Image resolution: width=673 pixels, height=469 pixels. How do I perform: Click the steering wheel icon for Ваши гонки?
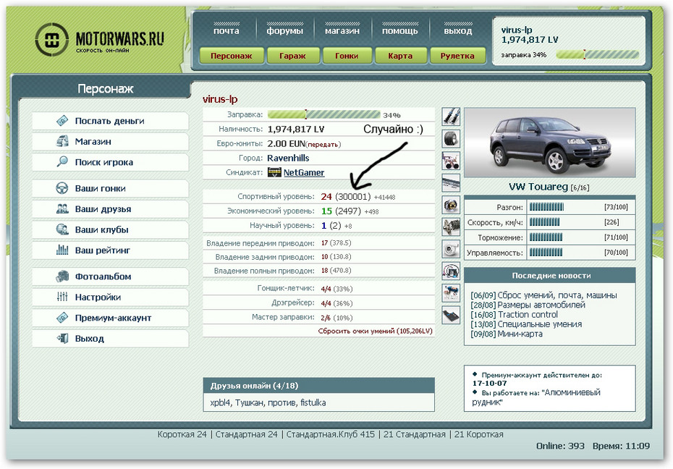pyautogui.click(x=62, y=188)
